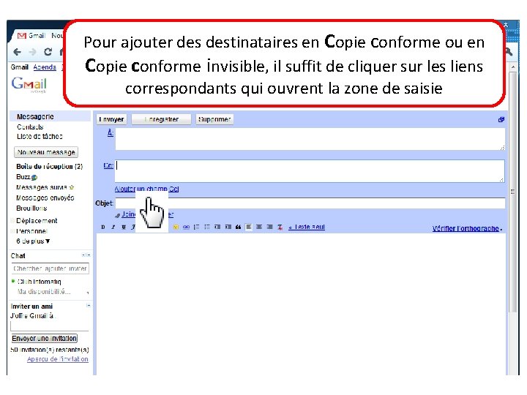Click the Gmail logo

pos(29,84)
